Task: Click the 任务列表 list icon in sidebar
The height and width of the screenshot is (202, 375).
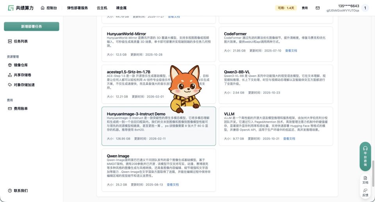Action: click(x=10, y=41)
